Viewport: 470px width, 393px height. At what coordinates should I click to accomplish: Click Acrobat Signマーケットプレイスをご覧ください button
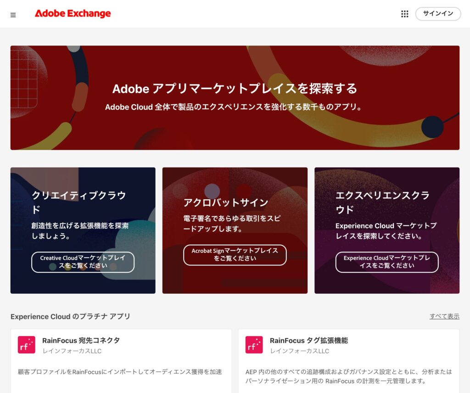[235, 255]
